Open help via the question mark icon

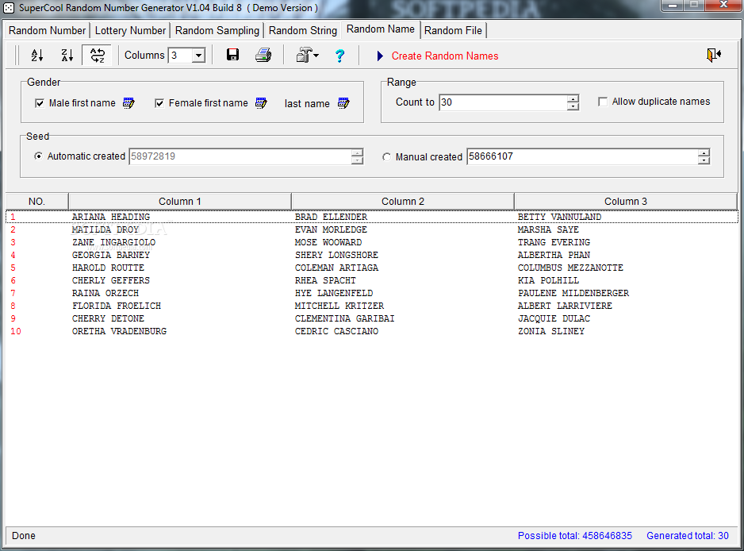tap(339, 56)
